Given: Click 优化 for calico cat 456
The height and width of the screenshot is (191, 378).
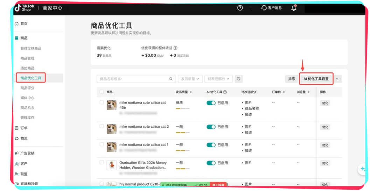Looking at the screenshot, I should click(x=325, y=103).
